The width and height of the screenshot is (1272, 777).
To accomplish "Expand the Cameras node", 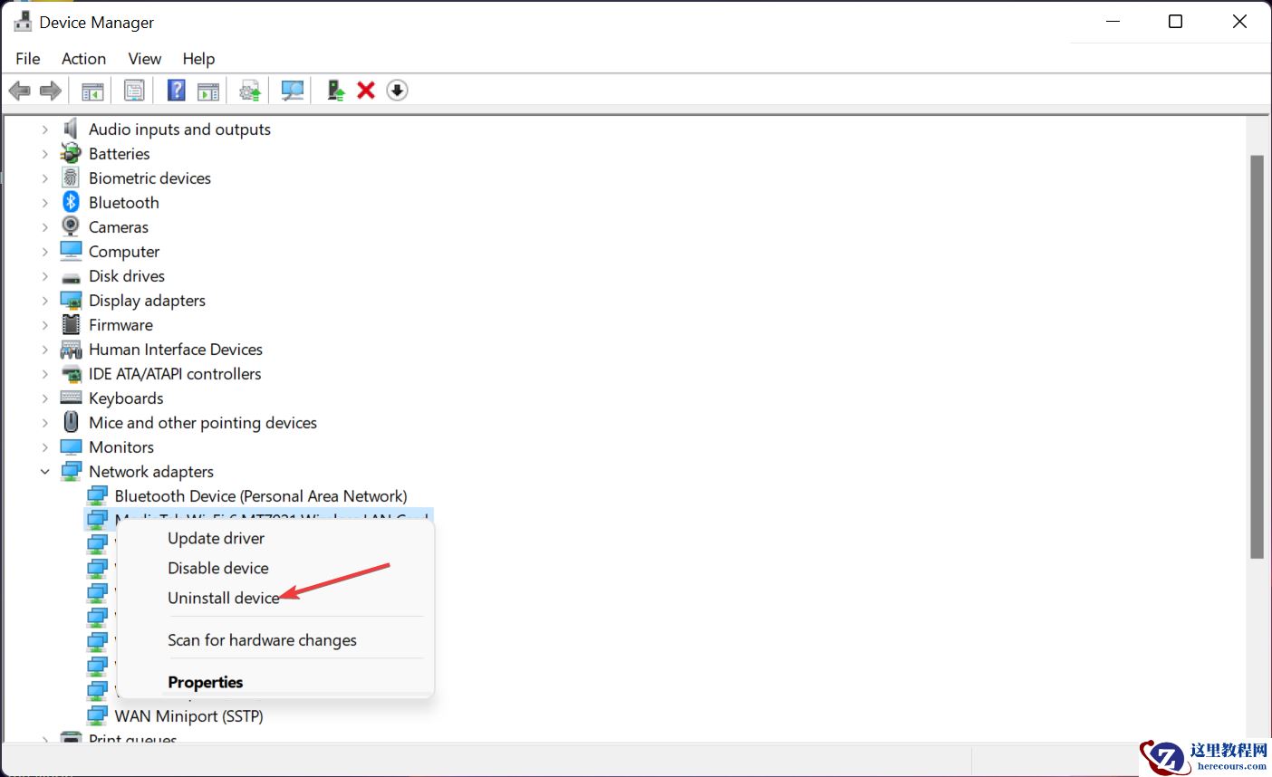I will coord(45,227).
